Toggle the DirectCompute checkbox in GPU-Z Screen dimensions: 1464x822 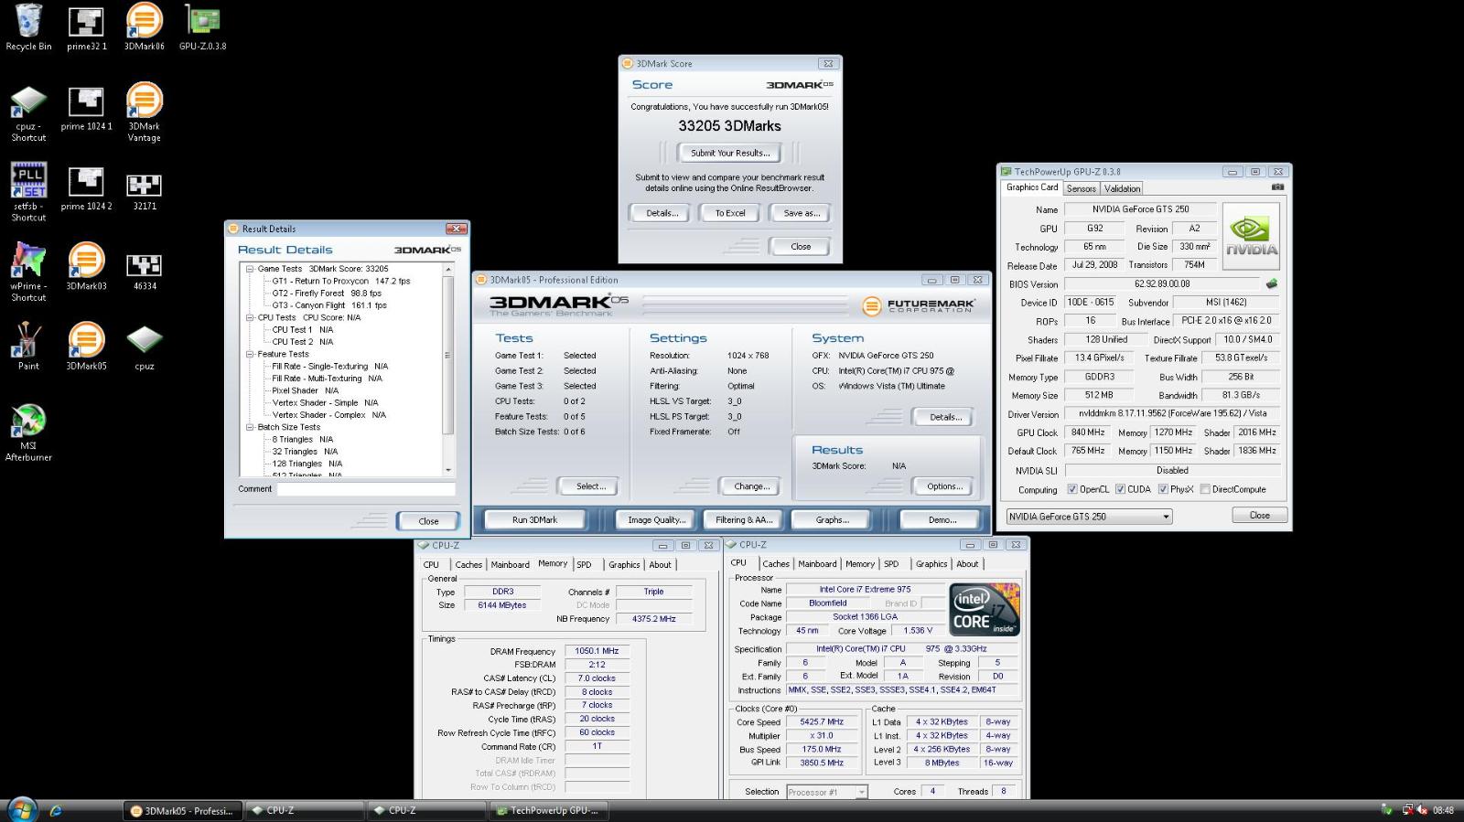point(1205,489)
